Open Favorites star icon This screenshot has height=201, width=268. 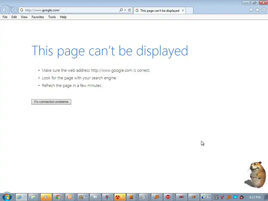tap(257, 10)
